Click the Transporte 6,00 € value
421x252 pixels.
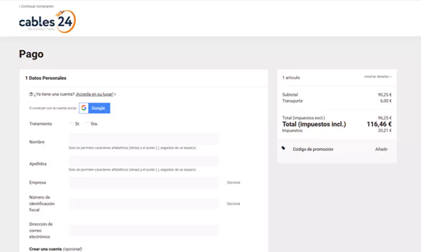click(x=386, y=101)
